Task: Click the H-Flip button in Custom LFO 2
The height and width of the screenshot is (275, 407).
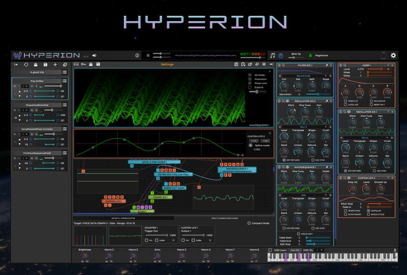Action: pos(253,141)
